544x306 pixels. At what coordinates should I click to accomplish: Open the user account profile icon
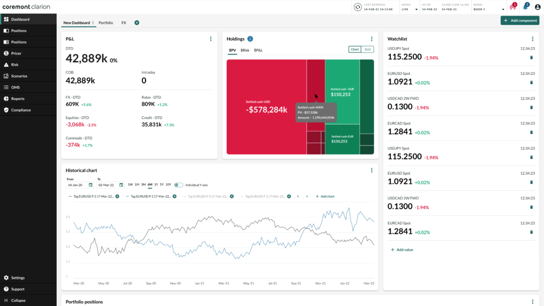point(537,7)
